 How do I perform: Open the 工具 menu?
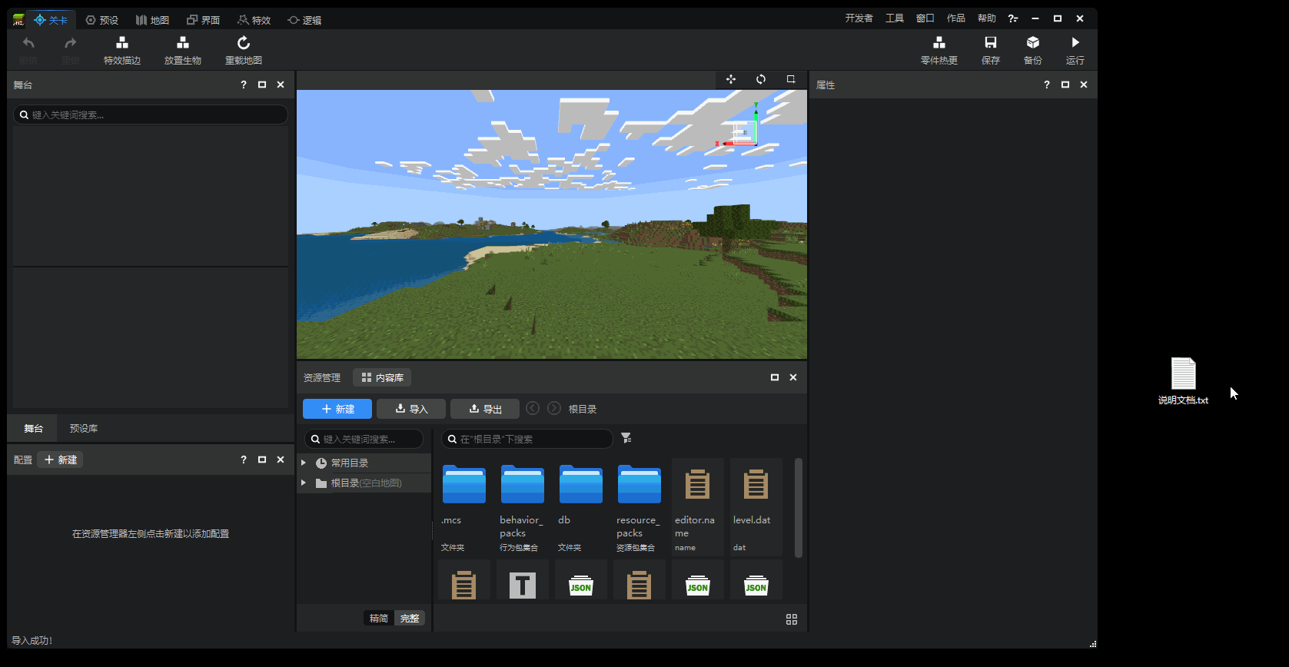[895, 18]
